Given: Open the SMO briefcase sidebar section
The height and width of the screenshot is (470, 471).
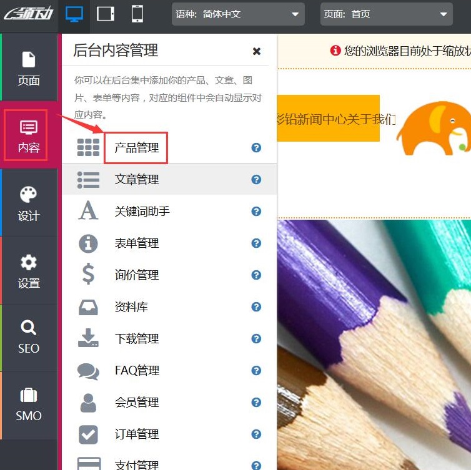Looking at the screenshot, I should coord(29,405).
